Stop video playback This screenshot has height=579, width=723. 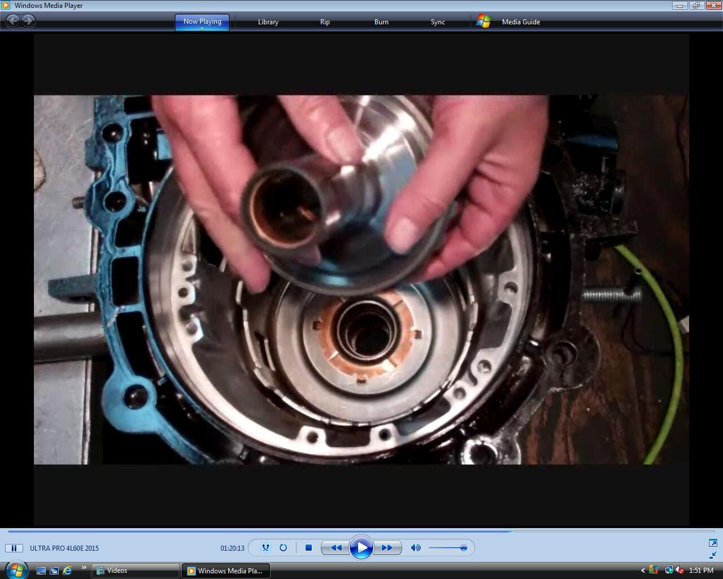coord(308,547)
